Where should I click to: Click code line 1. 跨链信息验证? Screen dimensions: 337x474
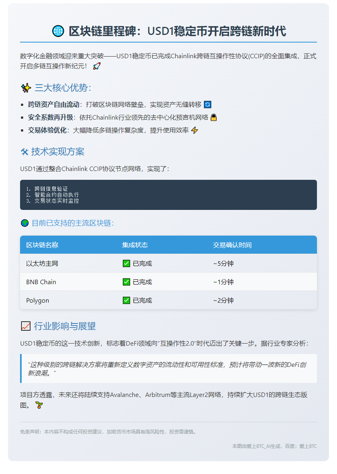[x=47, y=189]
